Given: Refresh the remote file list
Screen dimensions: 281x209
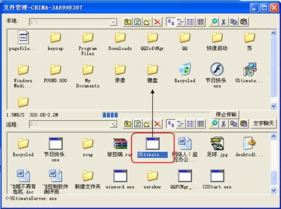Looking at the screenshot, I should 137,124.
